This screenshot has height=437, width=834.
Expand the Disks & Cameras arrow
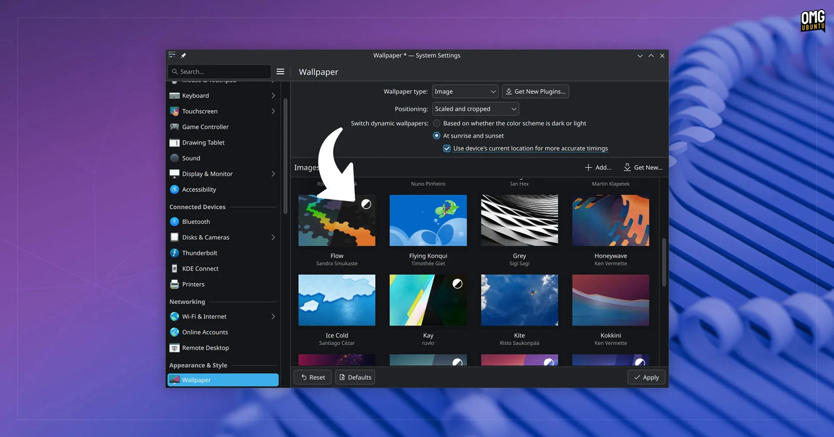tap(273, 237)
